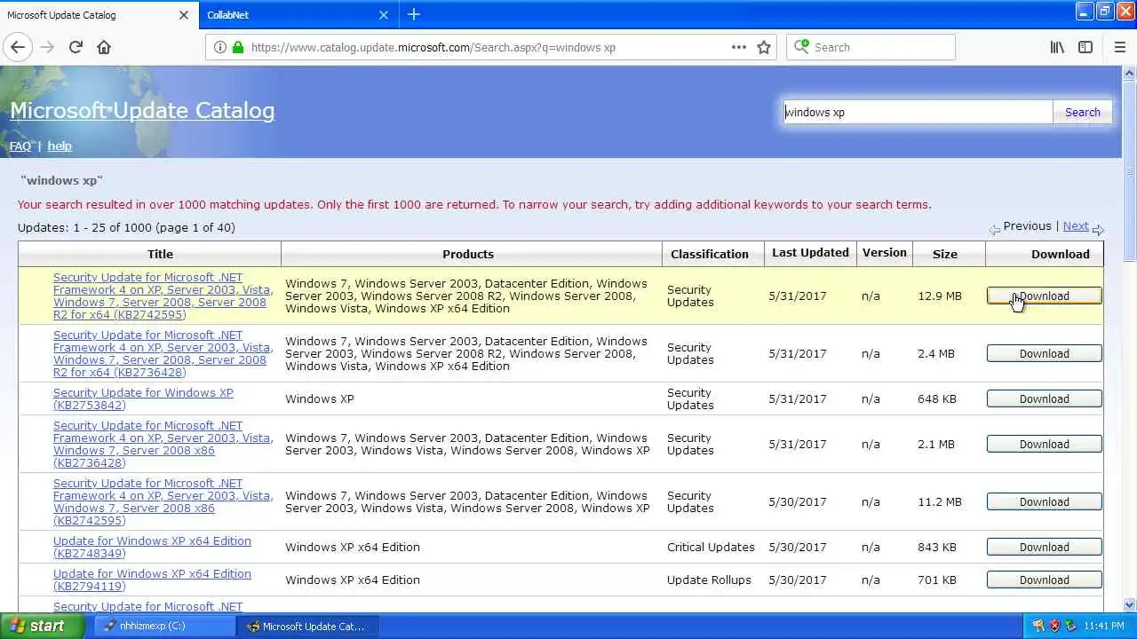Click the Update Rollups classification cell

[x=709, y=580]
